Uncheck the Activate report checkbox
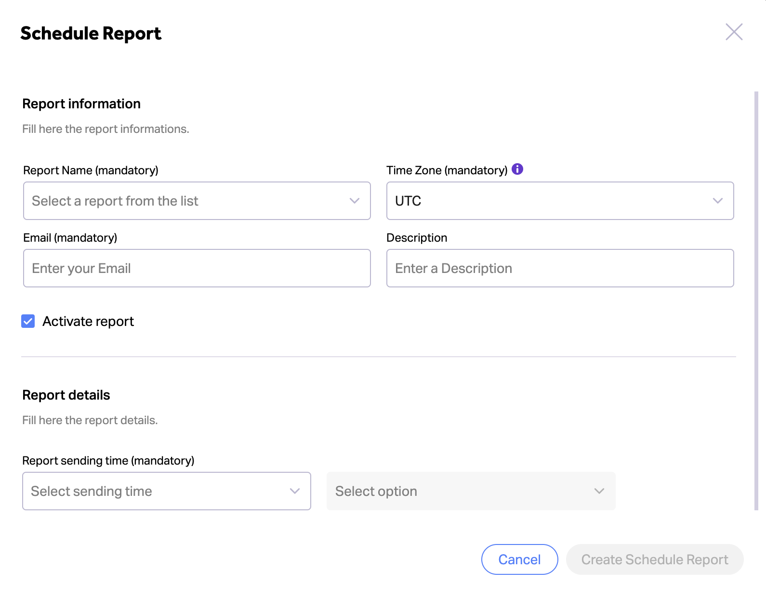The image size is (766, 596). (28, 321)
